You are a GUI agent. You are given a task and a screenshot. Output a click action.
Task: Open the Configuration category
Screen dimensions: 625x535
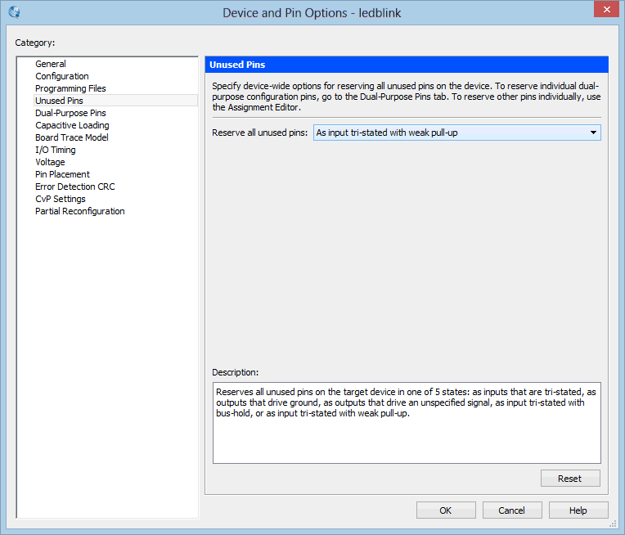(62, 76)
